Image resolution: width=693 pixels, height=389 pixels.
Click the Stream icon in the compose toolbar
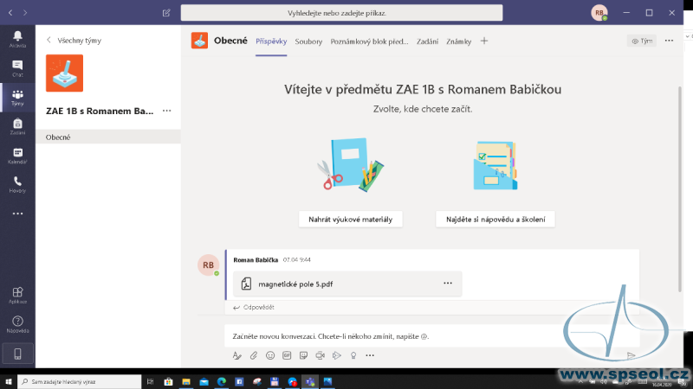(337, 355)
